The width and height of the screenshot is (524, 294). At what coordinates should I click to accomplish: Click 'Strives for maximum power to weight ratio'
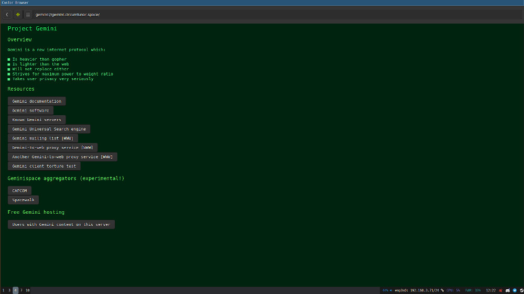point(63,74)
